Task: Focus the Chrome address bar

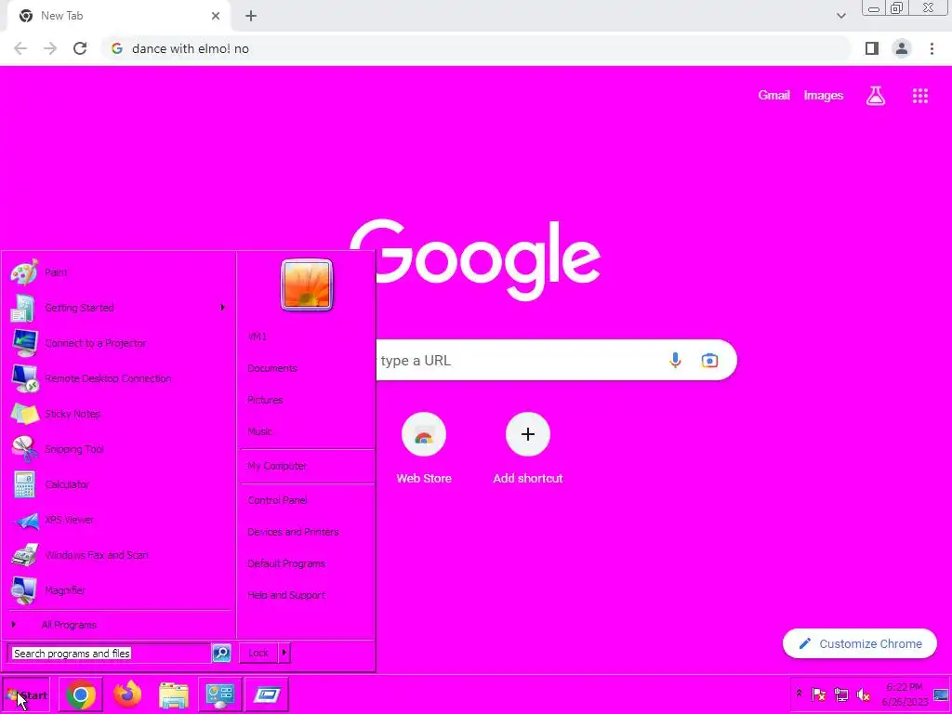Action: (x=477, y=48)
